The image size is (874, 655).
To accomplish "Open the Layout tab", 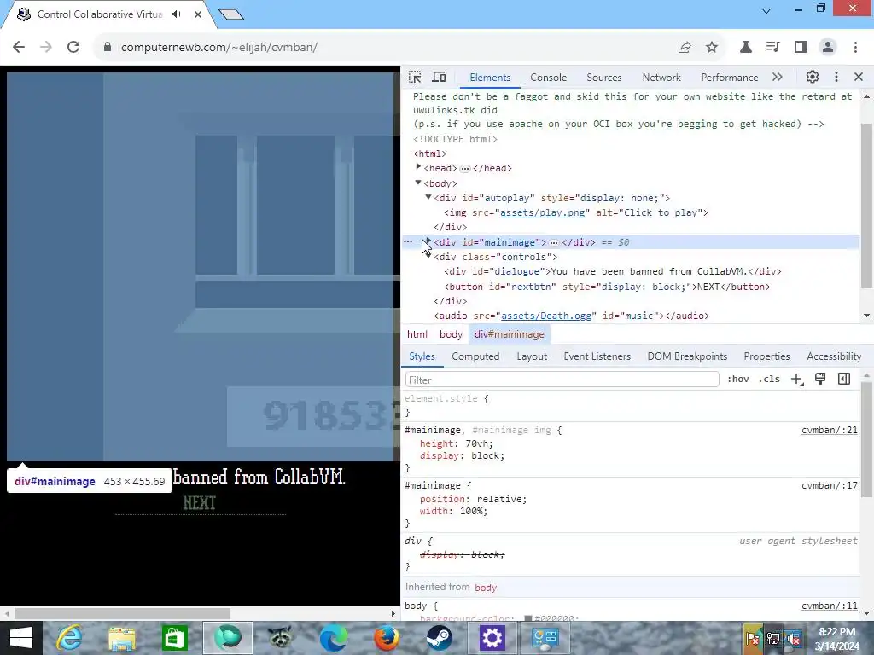I will coord(532,356).
